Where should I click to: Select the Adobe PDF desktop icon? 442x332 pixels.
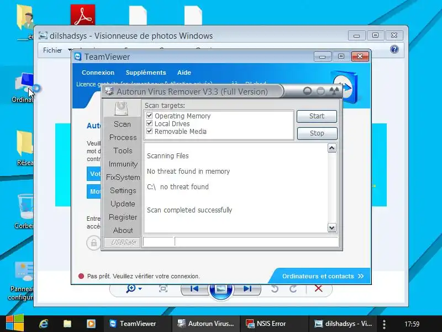(x=82, y=15)
